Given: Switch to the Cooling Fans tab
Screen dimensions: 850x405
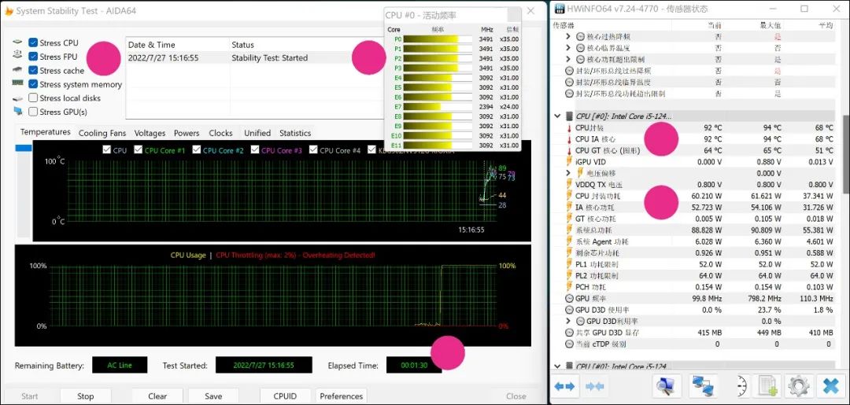Looking at the screenshot, I should [102, 133].
